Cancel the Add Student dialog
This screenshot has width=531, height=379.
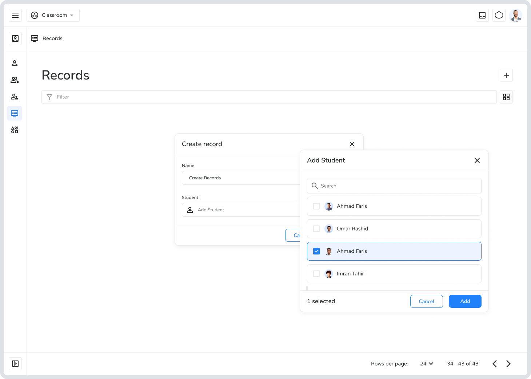[x=426, y=301]
